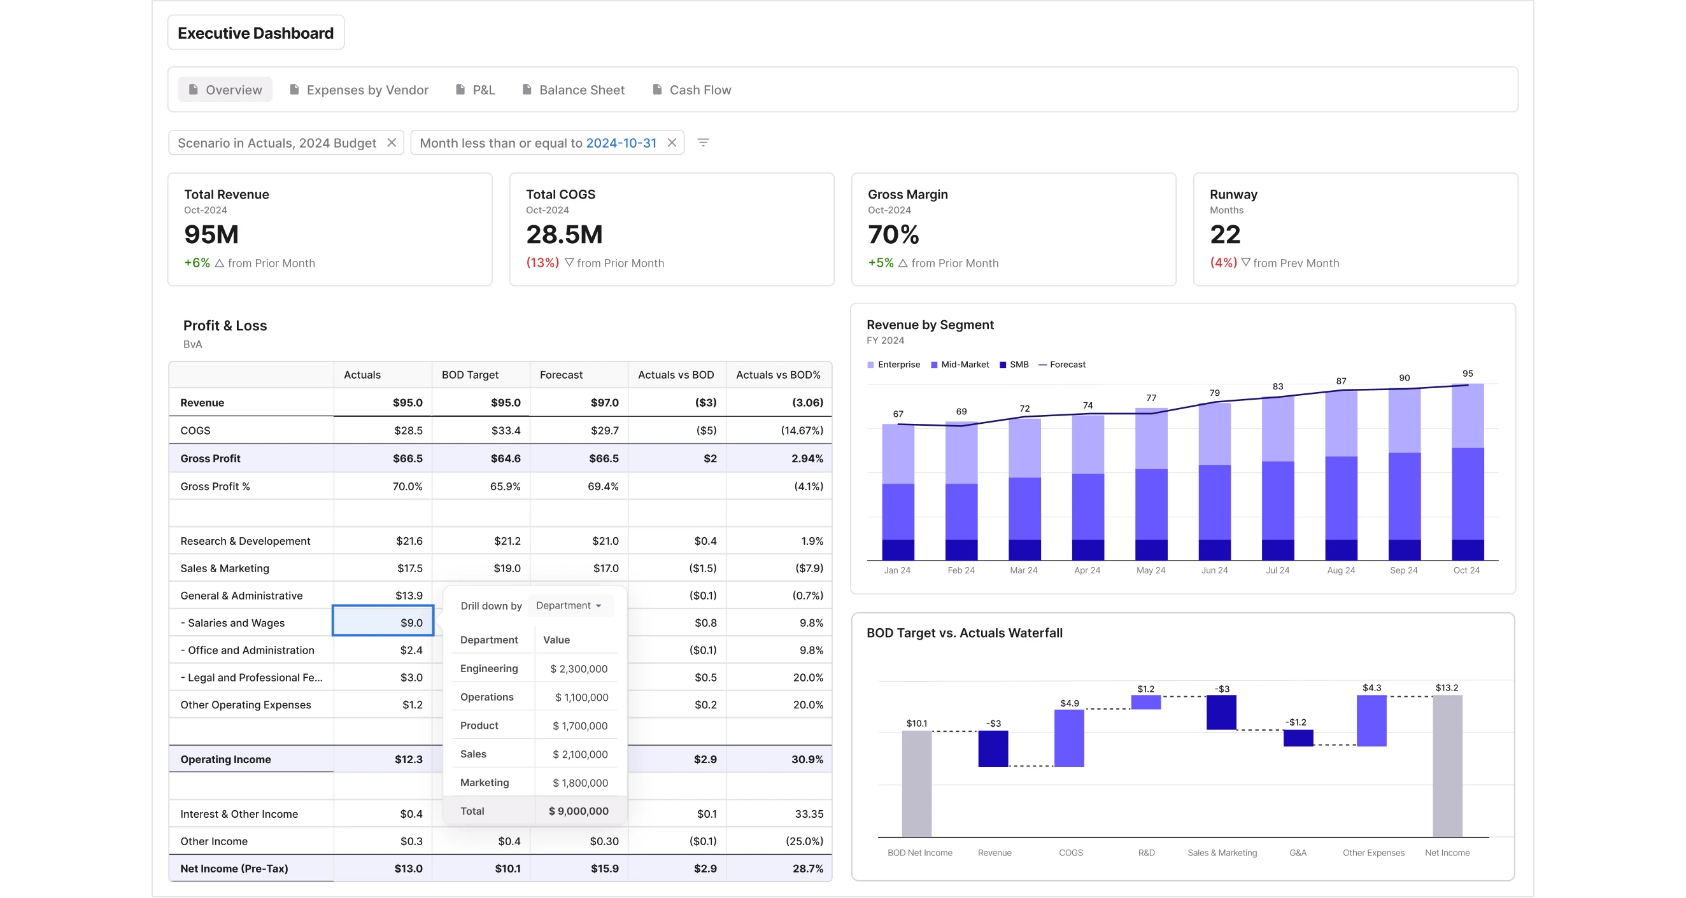Click the Oct 24 revenue bar

click(1468, 472)
